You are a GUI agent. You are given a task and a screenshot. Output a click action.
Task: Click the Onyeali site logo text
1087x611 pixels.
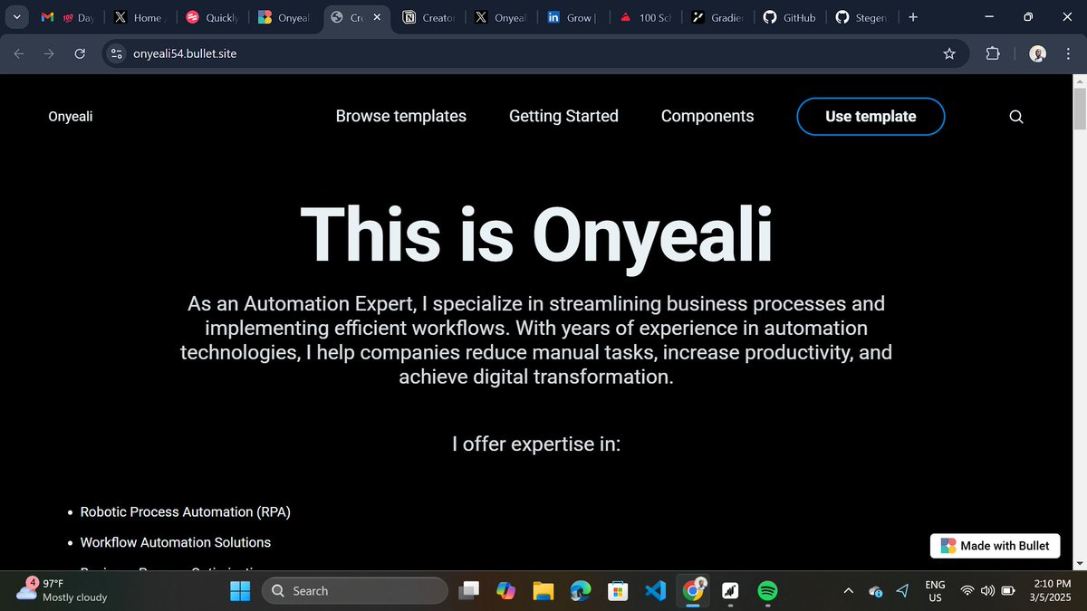71,116
